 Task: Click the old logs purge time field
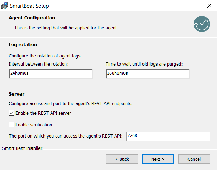tap(147, 74)
